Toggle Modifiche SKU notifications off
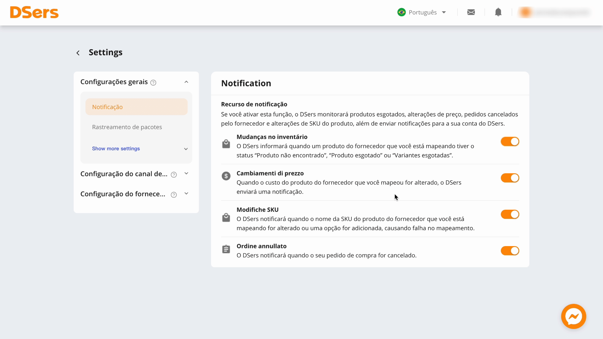The height and width of the screenshot is (339, 603). click(x=509, y=214)
